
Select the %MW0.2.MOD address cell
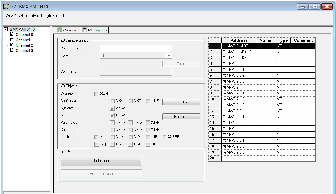(239, 46)
